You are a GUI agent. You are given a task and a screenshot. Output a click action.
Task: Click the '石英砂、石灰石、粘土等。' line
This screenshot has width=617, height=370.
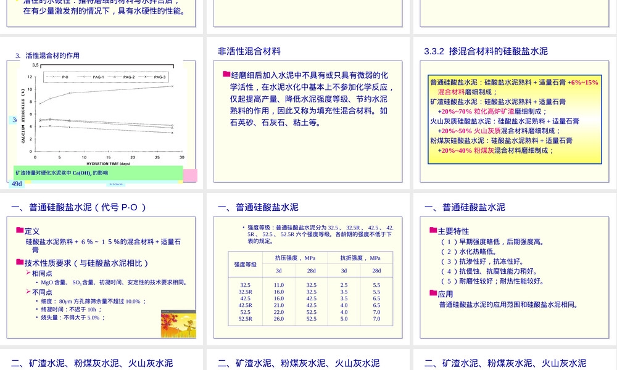tap(275, 122)
